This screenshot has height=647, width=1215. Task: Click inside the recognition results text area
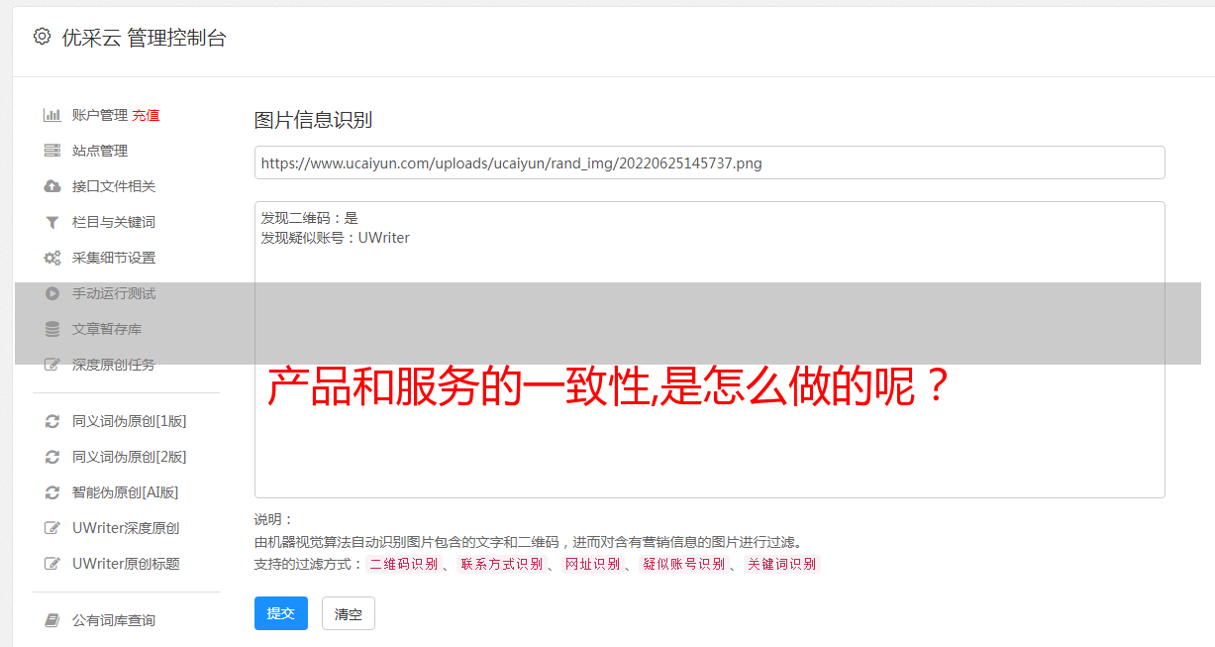click(710, 350)
